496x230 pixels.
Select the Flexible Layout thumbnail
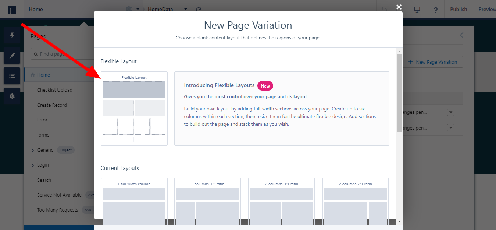[x=134, y=109]
